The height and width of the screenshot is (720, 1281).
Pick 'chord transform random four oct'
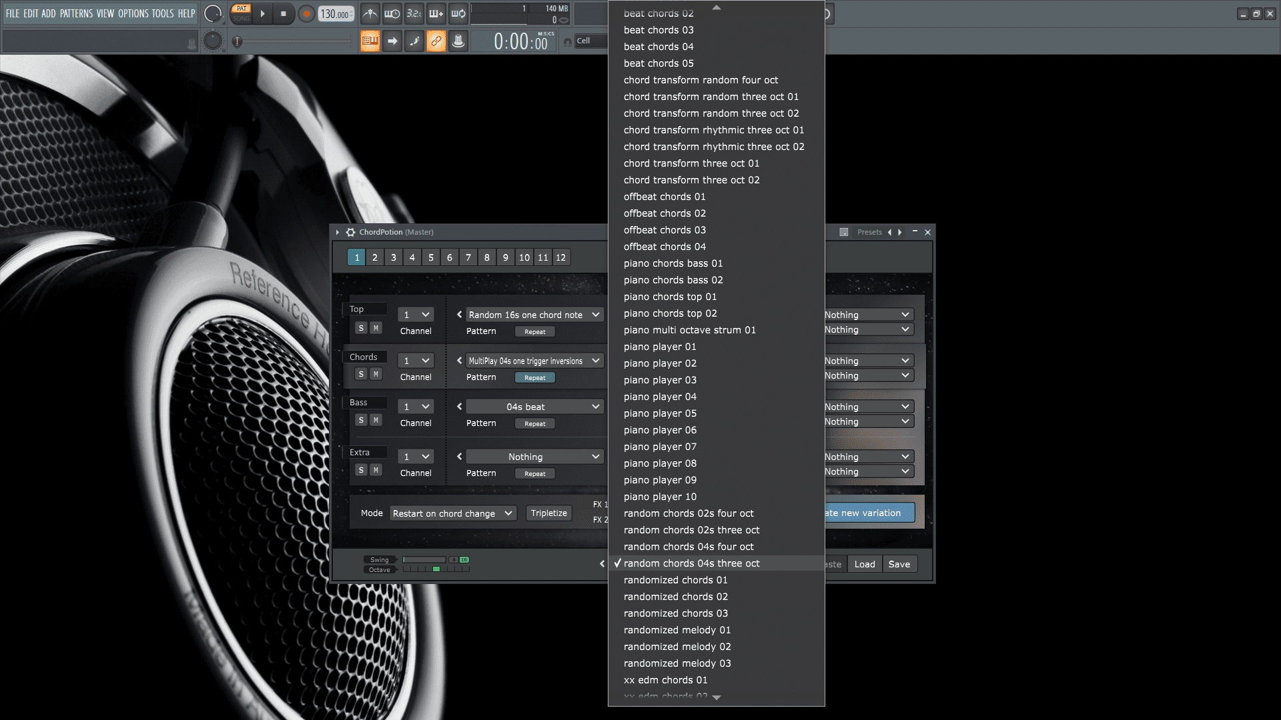pyautogui.click(x=717, y=80)
